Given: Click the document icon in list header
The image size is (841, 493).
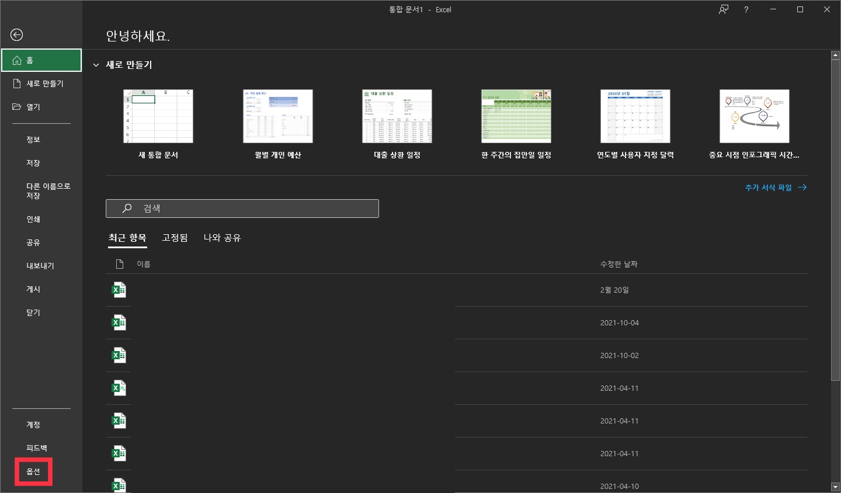Looking at the screenshot, I should pyautogui.click(x=120, y=264).
